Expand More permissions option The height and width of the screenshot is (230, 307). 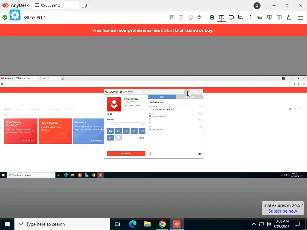click(141, 138)
